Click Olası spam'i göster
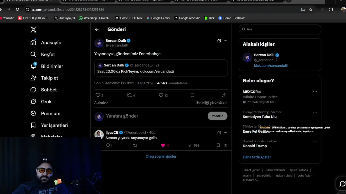Image resolution: width=346 pixels, height=194 pixels. point(161,156)
